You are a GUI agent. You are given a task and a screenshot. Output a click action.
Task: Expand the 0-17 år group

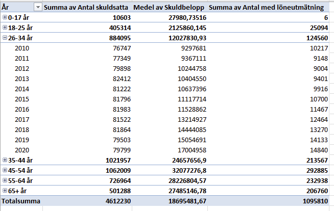[5, 17]
